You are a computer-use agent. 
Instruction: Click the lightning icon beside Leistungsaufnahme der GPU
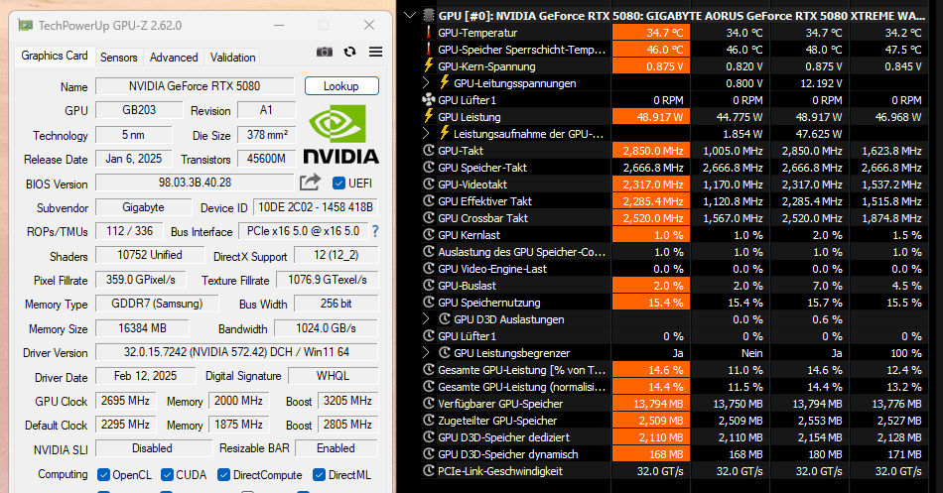coord(445,133)
